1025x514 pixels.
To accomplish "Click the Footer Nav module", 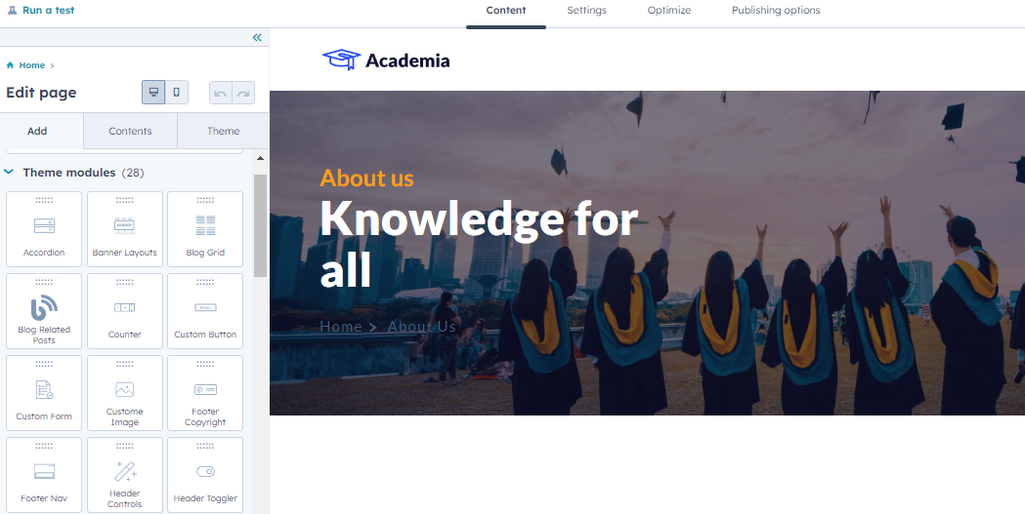I will click(x=44, y=475).
